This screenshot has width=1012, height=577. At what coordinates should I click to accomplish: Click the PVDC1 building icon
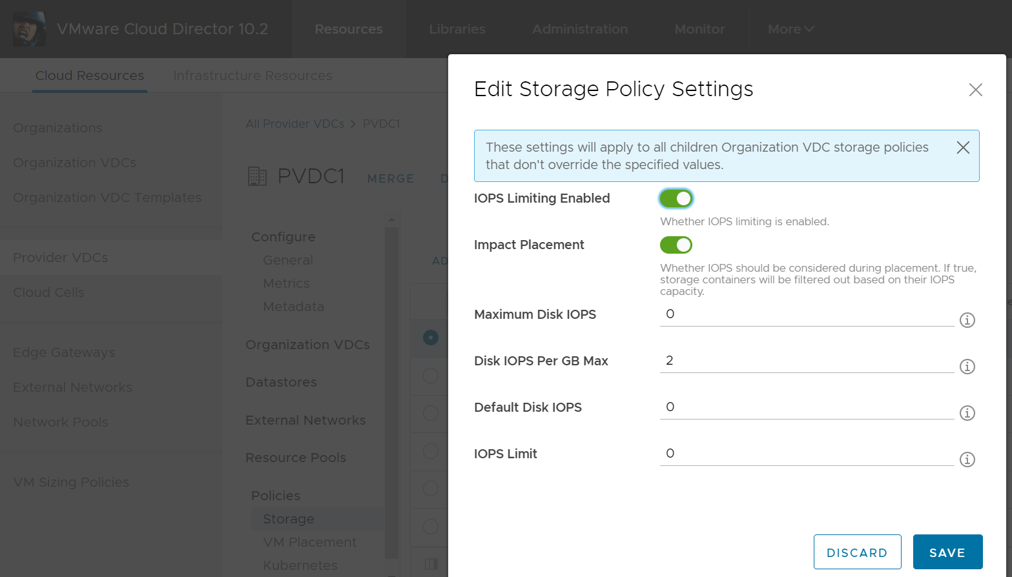click(x=257, y=176)
